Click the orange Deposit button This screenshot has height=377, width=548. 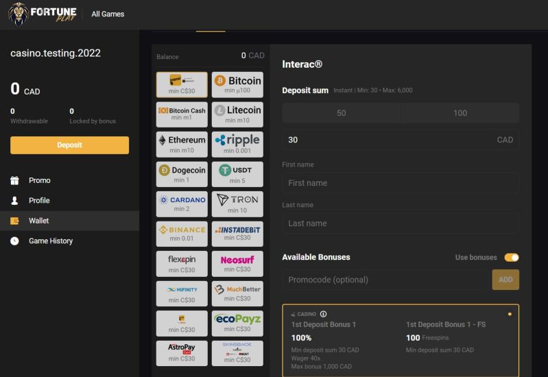(69, 145)
